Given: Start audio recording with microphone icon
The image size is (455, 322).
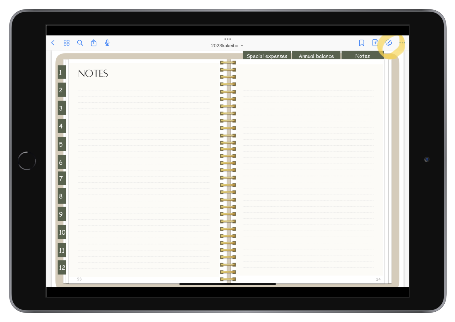Looking at the screenshot, I should coord(107,43).
